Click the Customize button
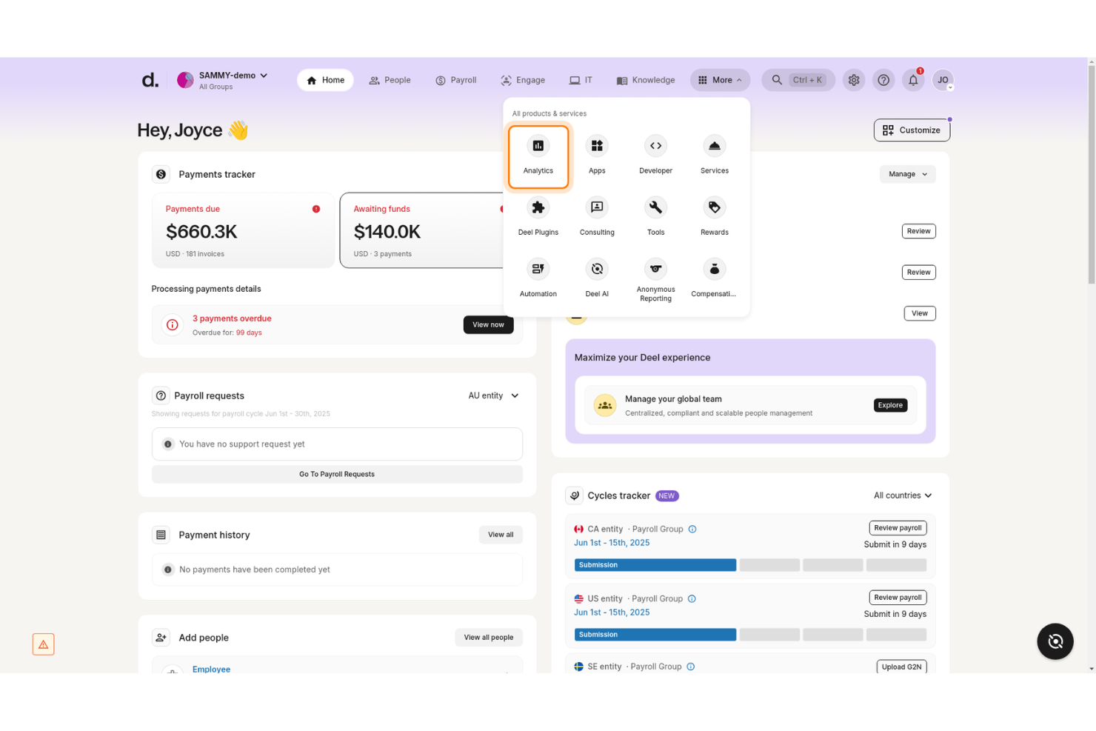This screenshot has width=1096, height=731. click(912, 130)
